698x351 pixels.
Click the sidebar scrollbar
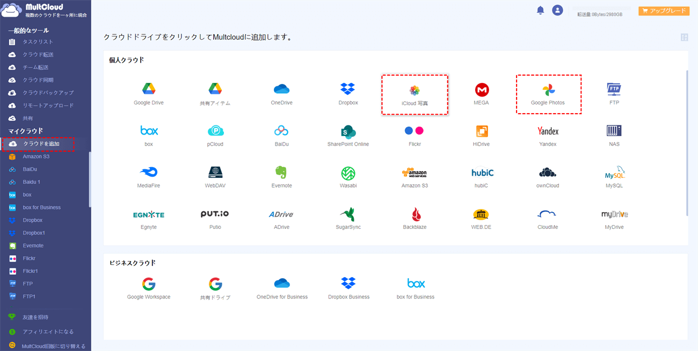click(90, 180)
